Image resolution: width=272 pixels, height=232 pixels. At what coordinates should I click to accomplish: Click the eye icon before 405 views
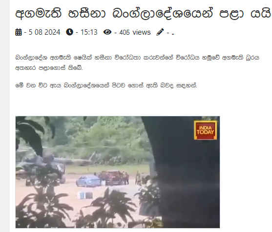pyautogui.click(x=107, y=32)
